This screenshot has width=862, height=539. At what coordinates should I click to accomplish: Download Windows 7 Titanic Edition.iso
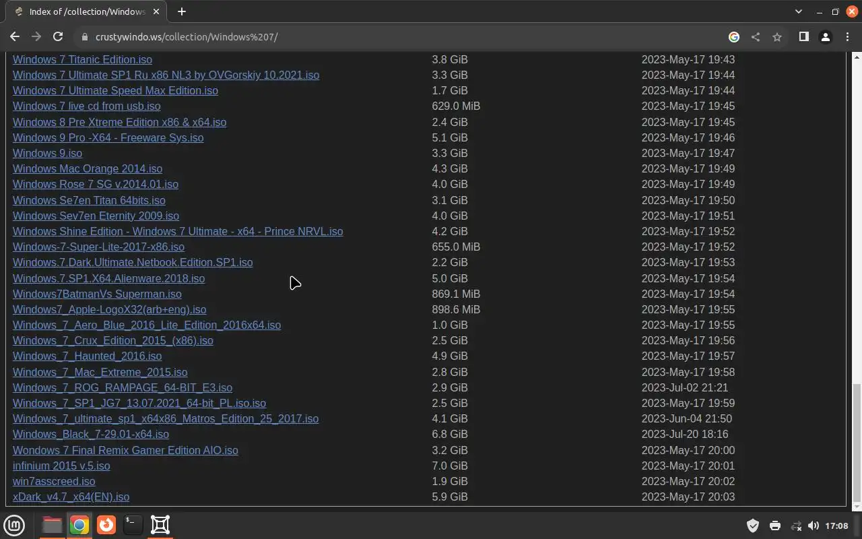(82, 59)
